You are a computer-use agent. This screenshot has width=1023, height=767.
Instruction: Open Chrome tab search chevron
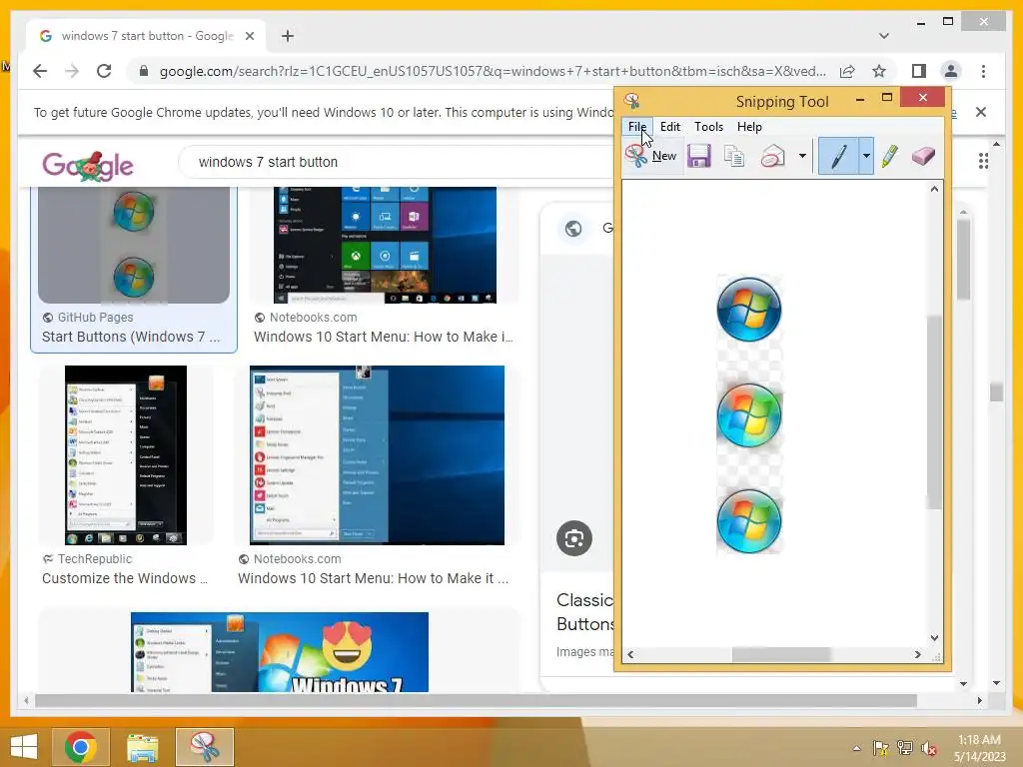click(x=883, y=36)
